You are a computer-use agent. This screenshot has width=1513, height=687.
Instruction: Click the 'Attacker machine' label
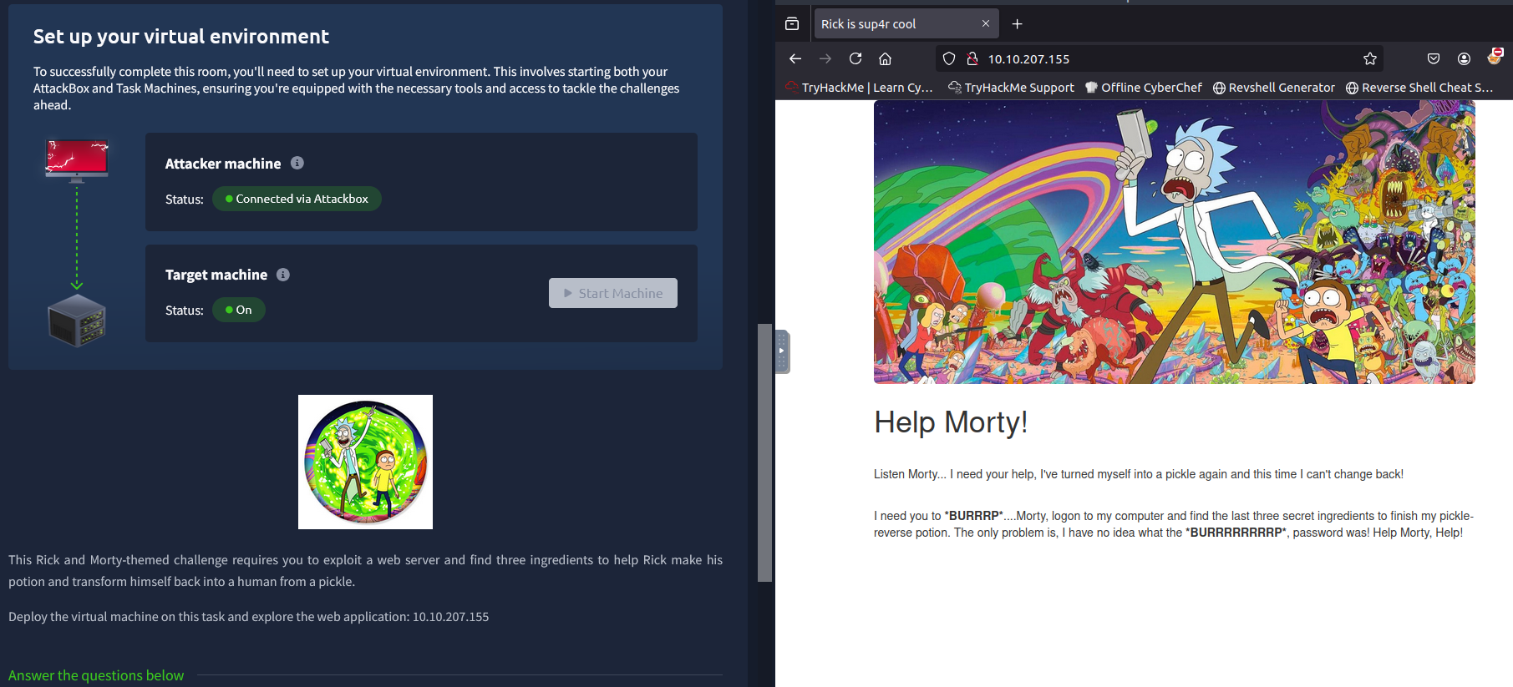coord(223,164)
